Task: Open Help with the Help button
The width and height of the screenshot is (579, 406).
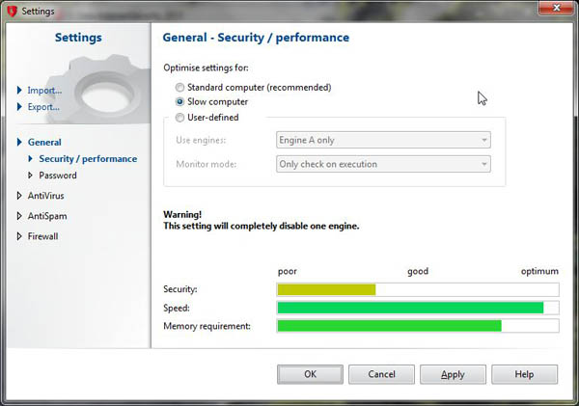Action: pos(524,374)
